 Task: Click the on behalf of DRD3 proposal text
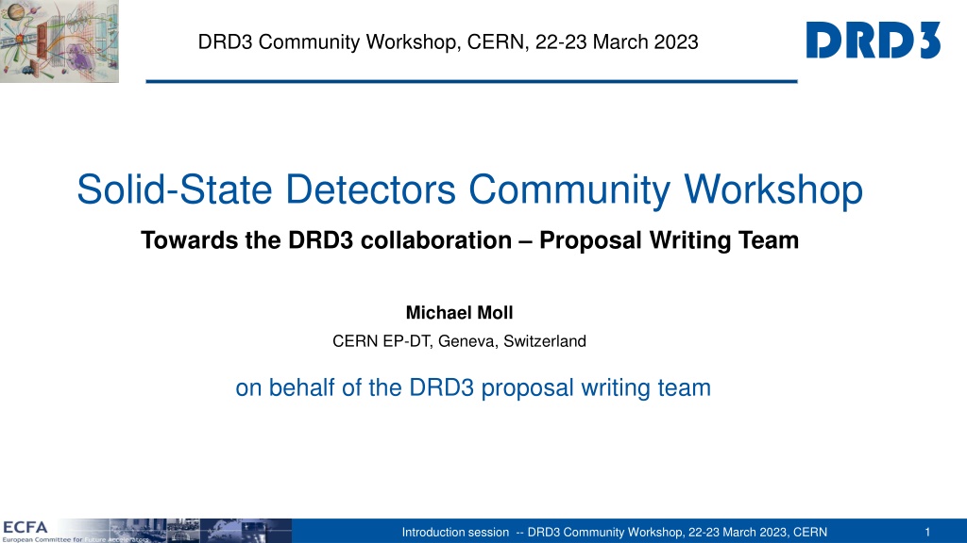[473, 387]
